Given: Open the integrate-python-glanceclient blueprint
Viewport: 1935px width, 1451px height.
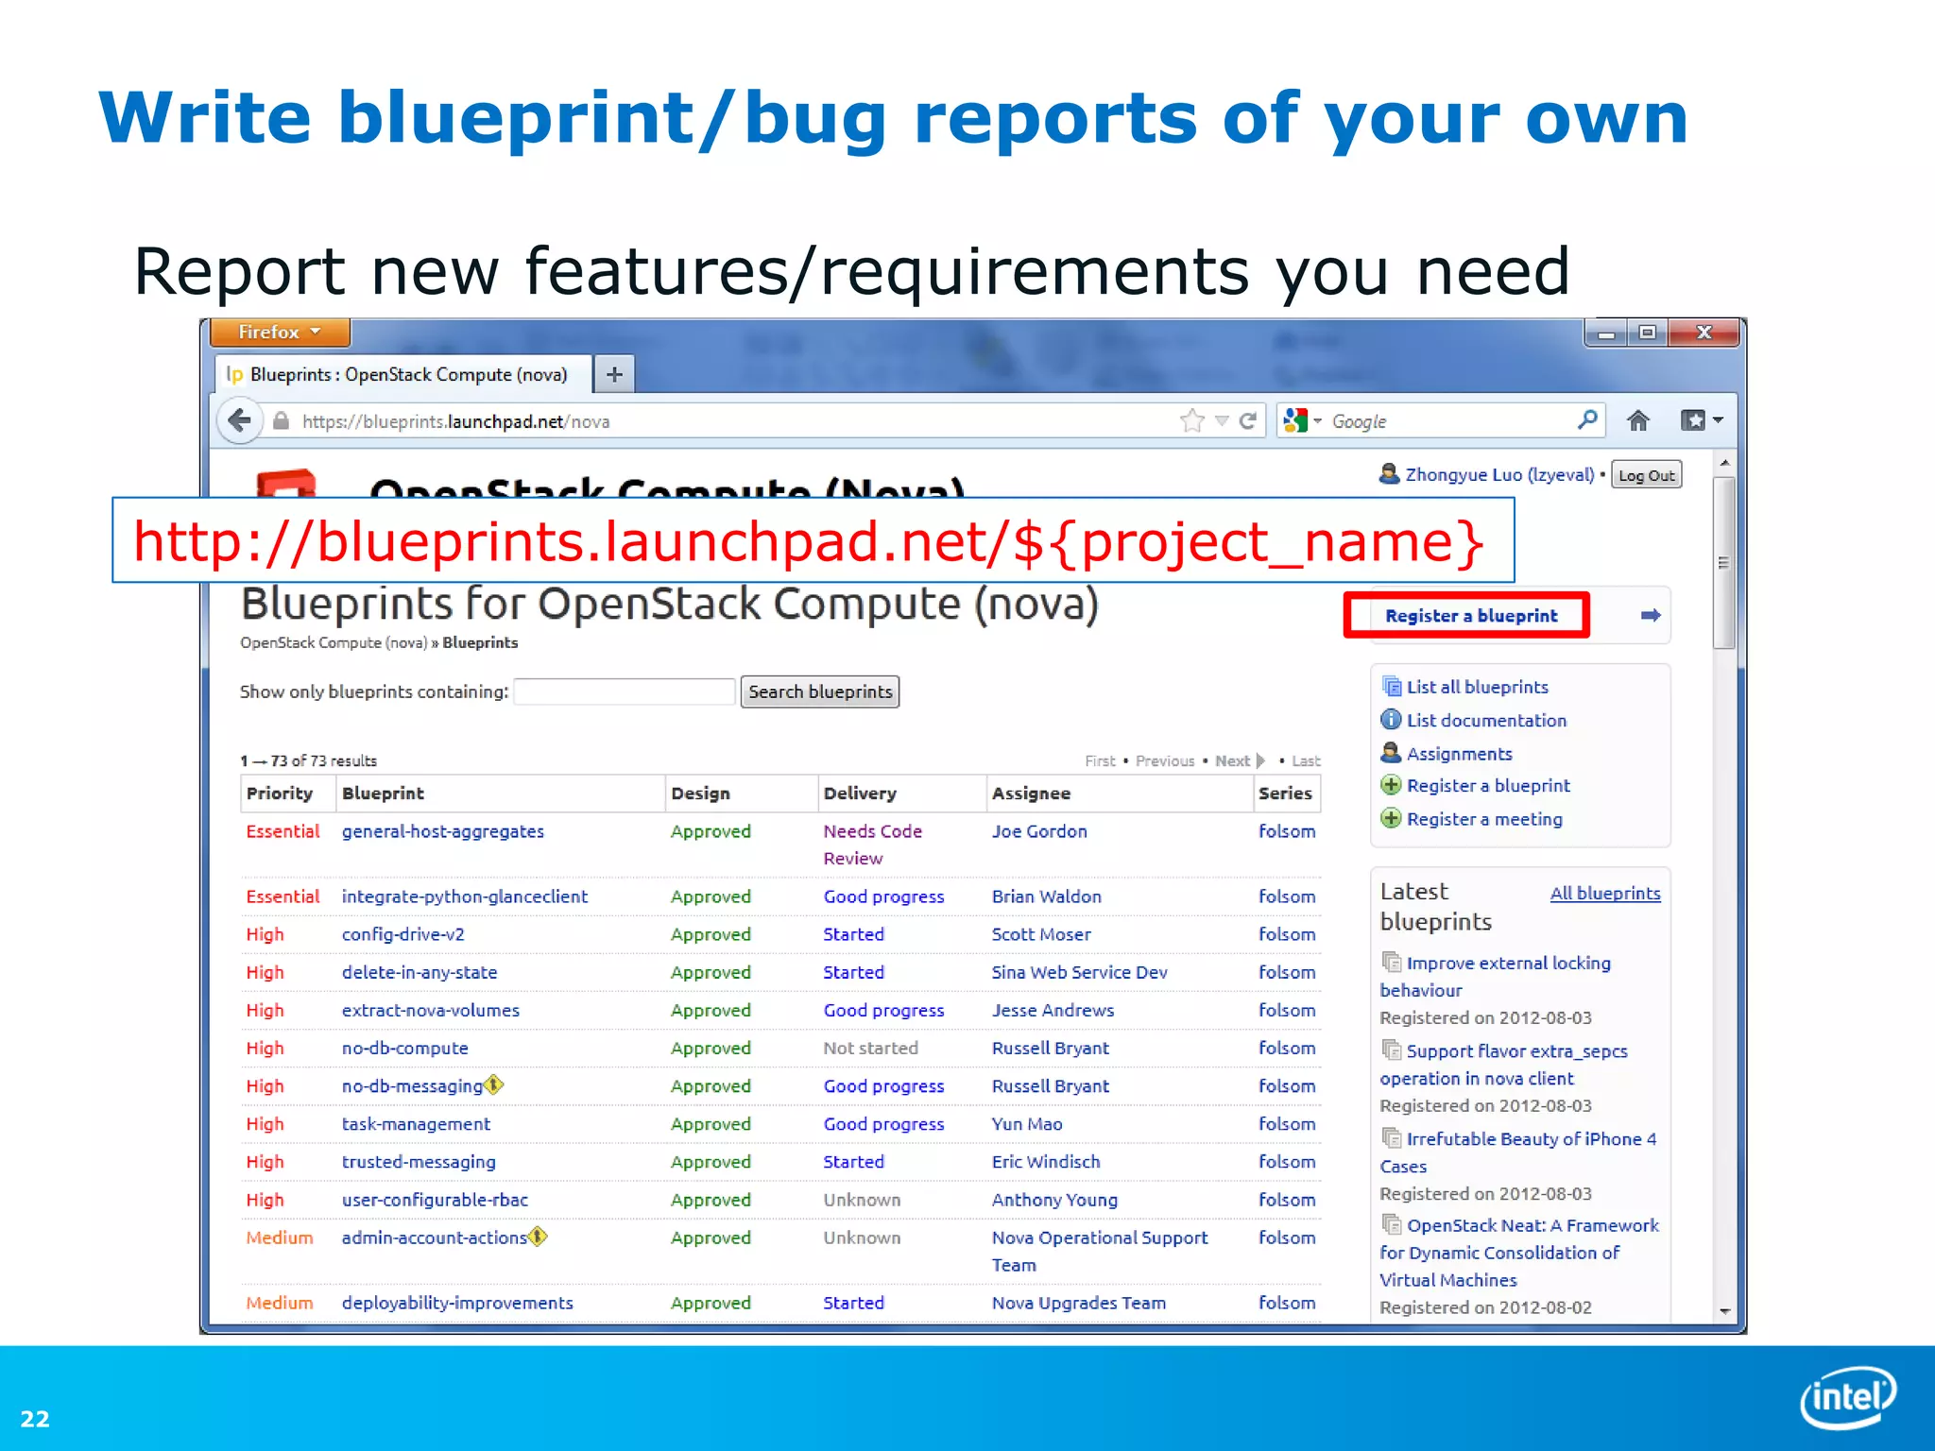Looking at the screenshot, I should coord(465,896).
